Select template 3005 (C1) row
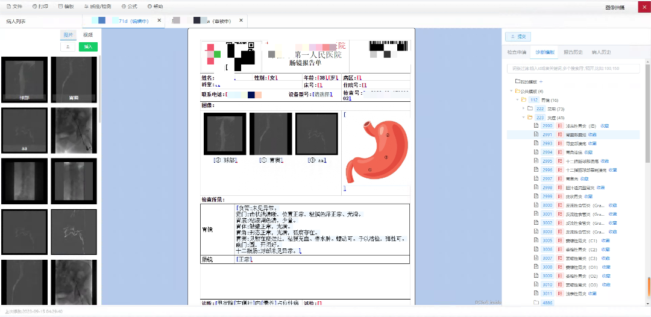 (x=573, y=240)
